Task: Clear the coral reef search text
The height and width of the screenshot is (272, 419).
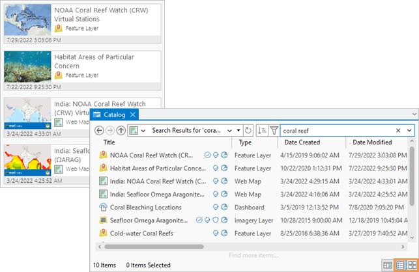Action: click(x=398, y=130)
